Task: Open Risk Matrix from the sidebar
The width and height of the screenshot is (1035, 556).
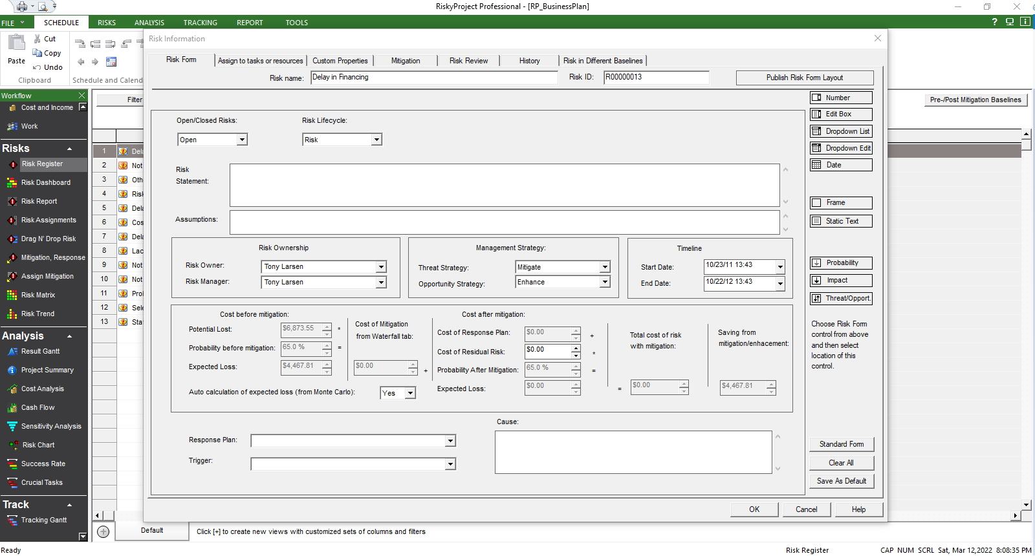Action: [38, 295]
